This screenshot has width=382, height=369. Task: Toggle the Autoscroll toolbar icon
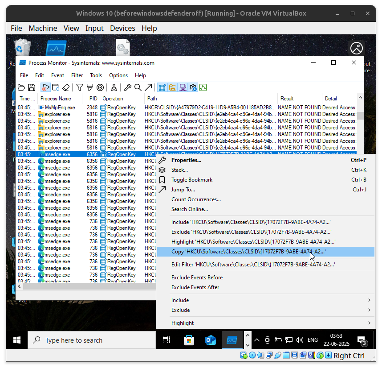(56, 87)
